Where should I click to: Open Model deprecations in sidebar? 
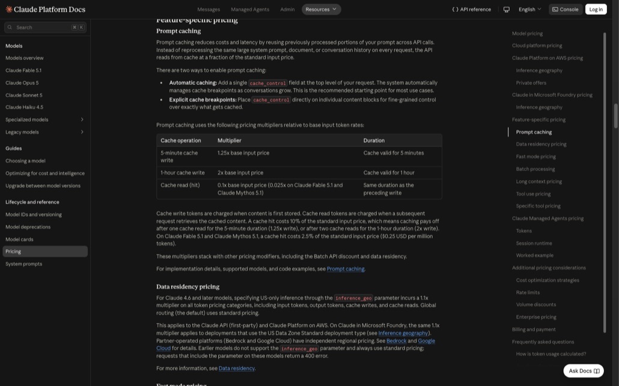point(28,227)
